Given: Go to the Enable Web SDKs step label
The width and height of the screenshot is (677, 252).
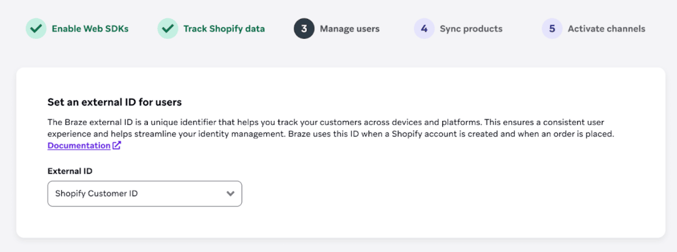Looking at the screenshot, I should point(90,29).
